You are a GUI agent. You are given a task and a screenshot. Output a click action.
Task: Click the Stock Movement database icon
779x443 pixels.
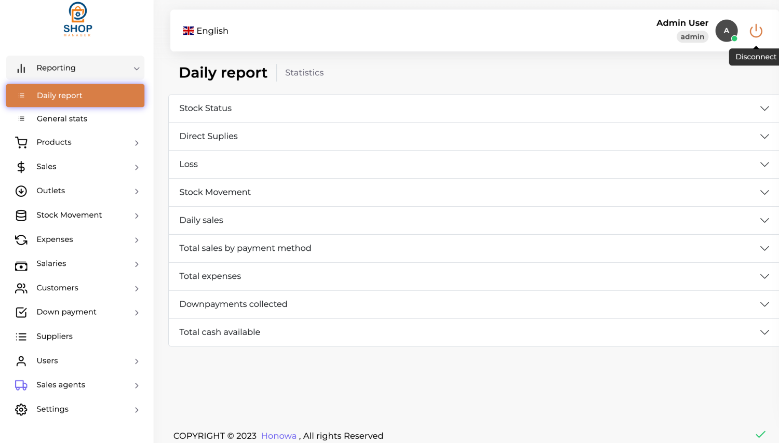click(21, 216)
